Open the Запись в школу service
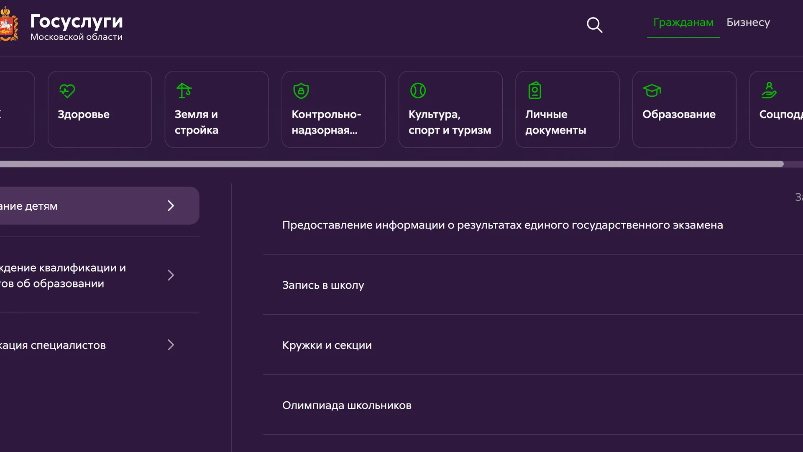This screenshot has width=803, height=452. (323, 285)
